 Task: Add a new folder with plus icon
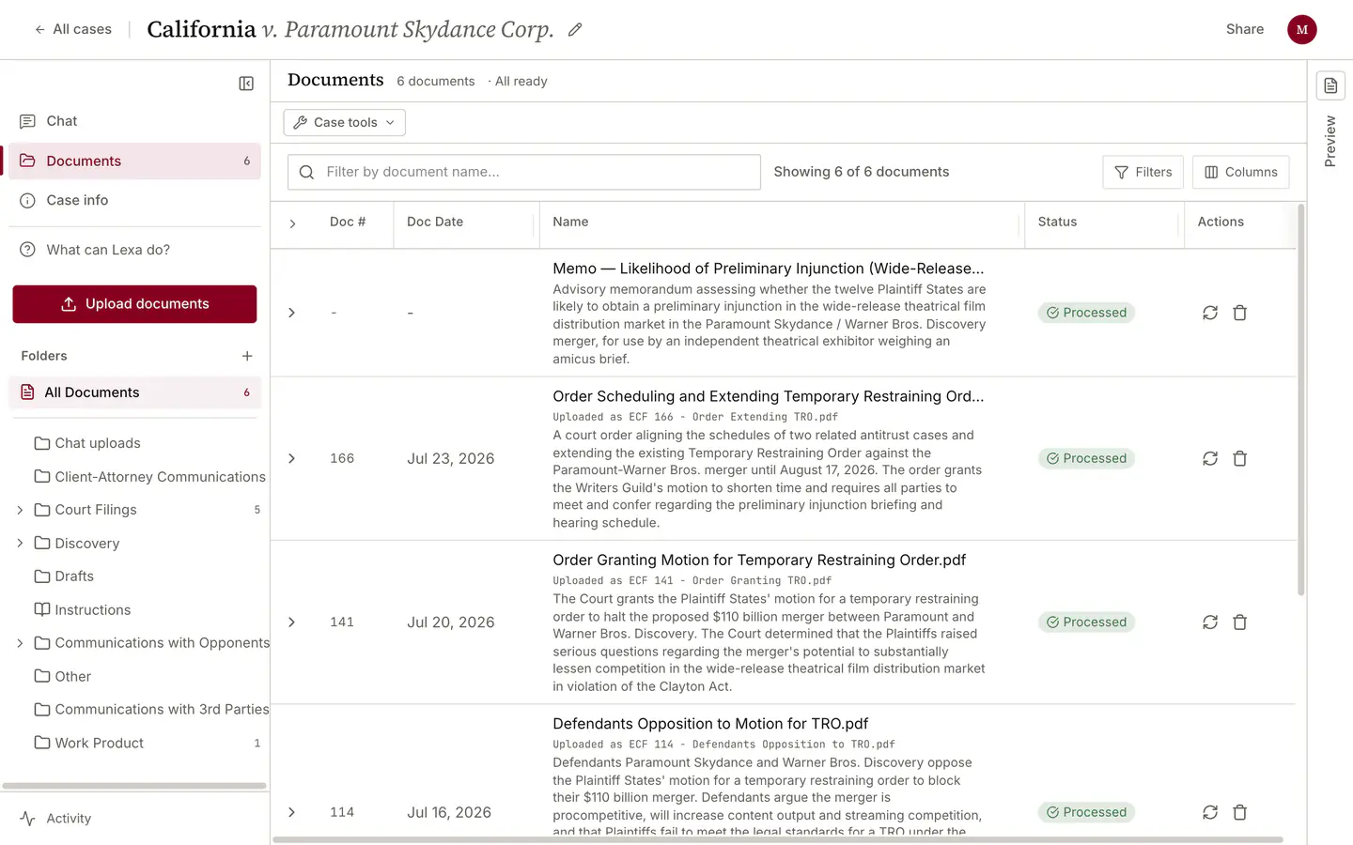(247, 356)
